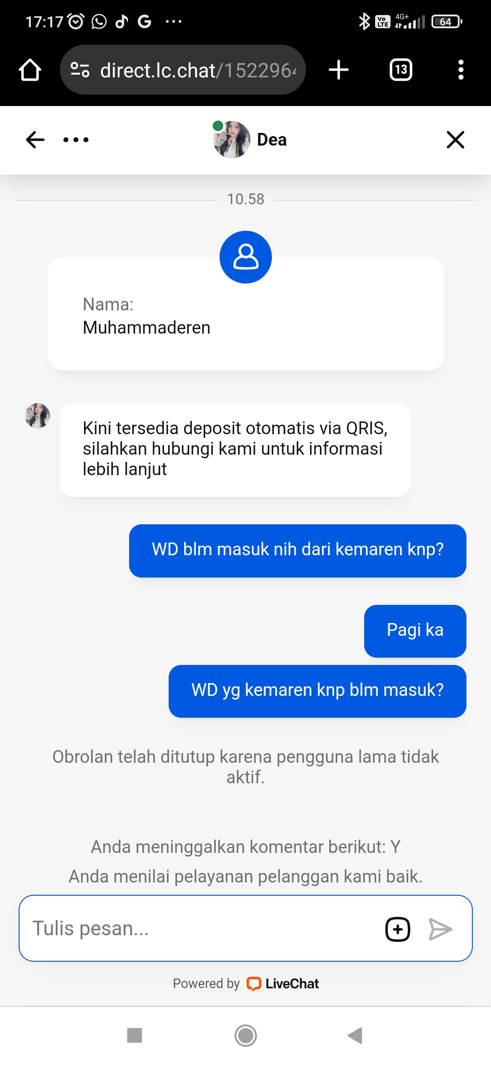The height and width of the screenshot is (1065, 491).
Task: Open attachment plus icon in message box
Action: tap(398, 929)
